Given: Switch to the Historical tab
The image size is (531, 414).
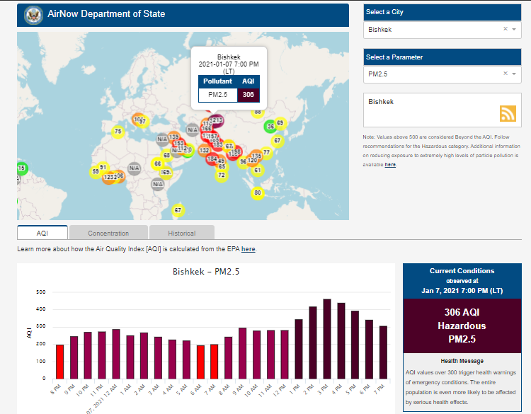Looking at the screenshot, I should click(x=182, y=233).
